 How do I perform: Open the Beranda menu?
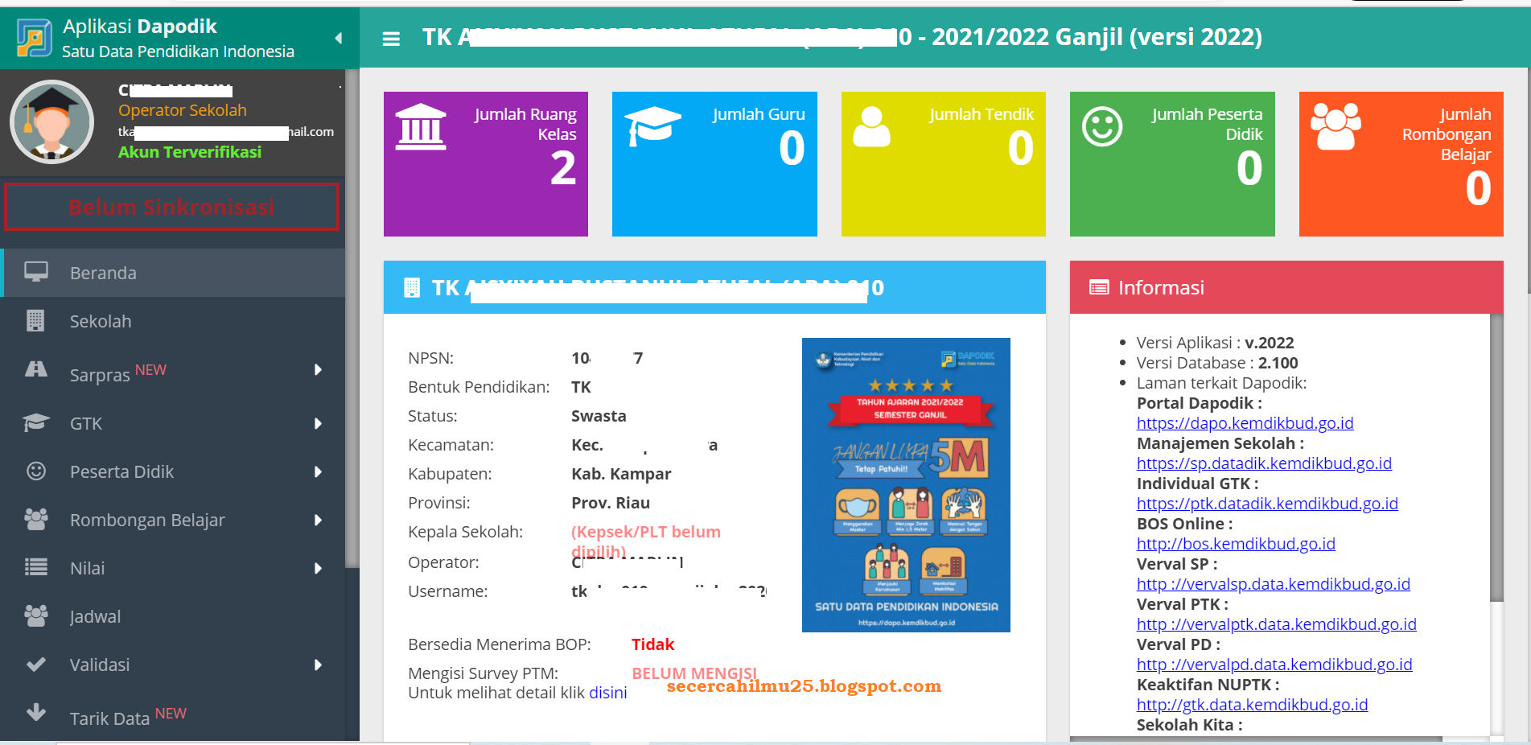tap(173, 273)
